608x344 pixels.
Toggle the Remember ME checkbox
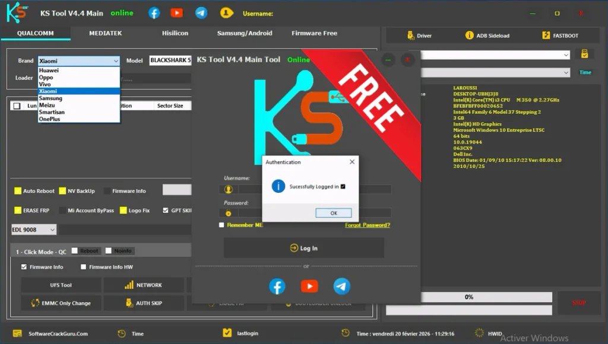[x=221, y=225]
